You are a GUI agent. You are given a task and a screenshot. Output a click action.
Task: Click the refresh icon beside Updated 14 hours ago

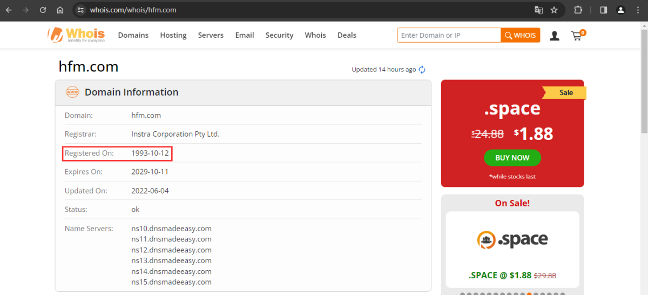tap(422, 70)
